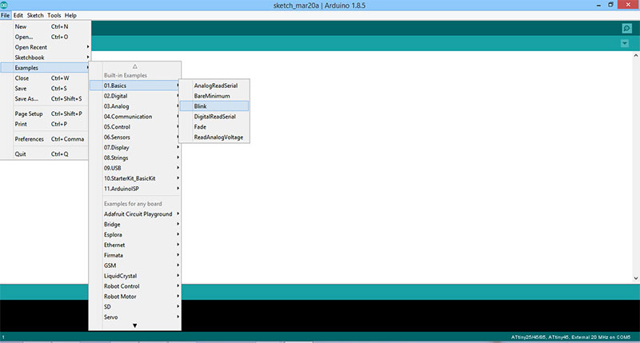Open the Robot Motor examples submenu

pyautogui.click(x=135, y=297)
